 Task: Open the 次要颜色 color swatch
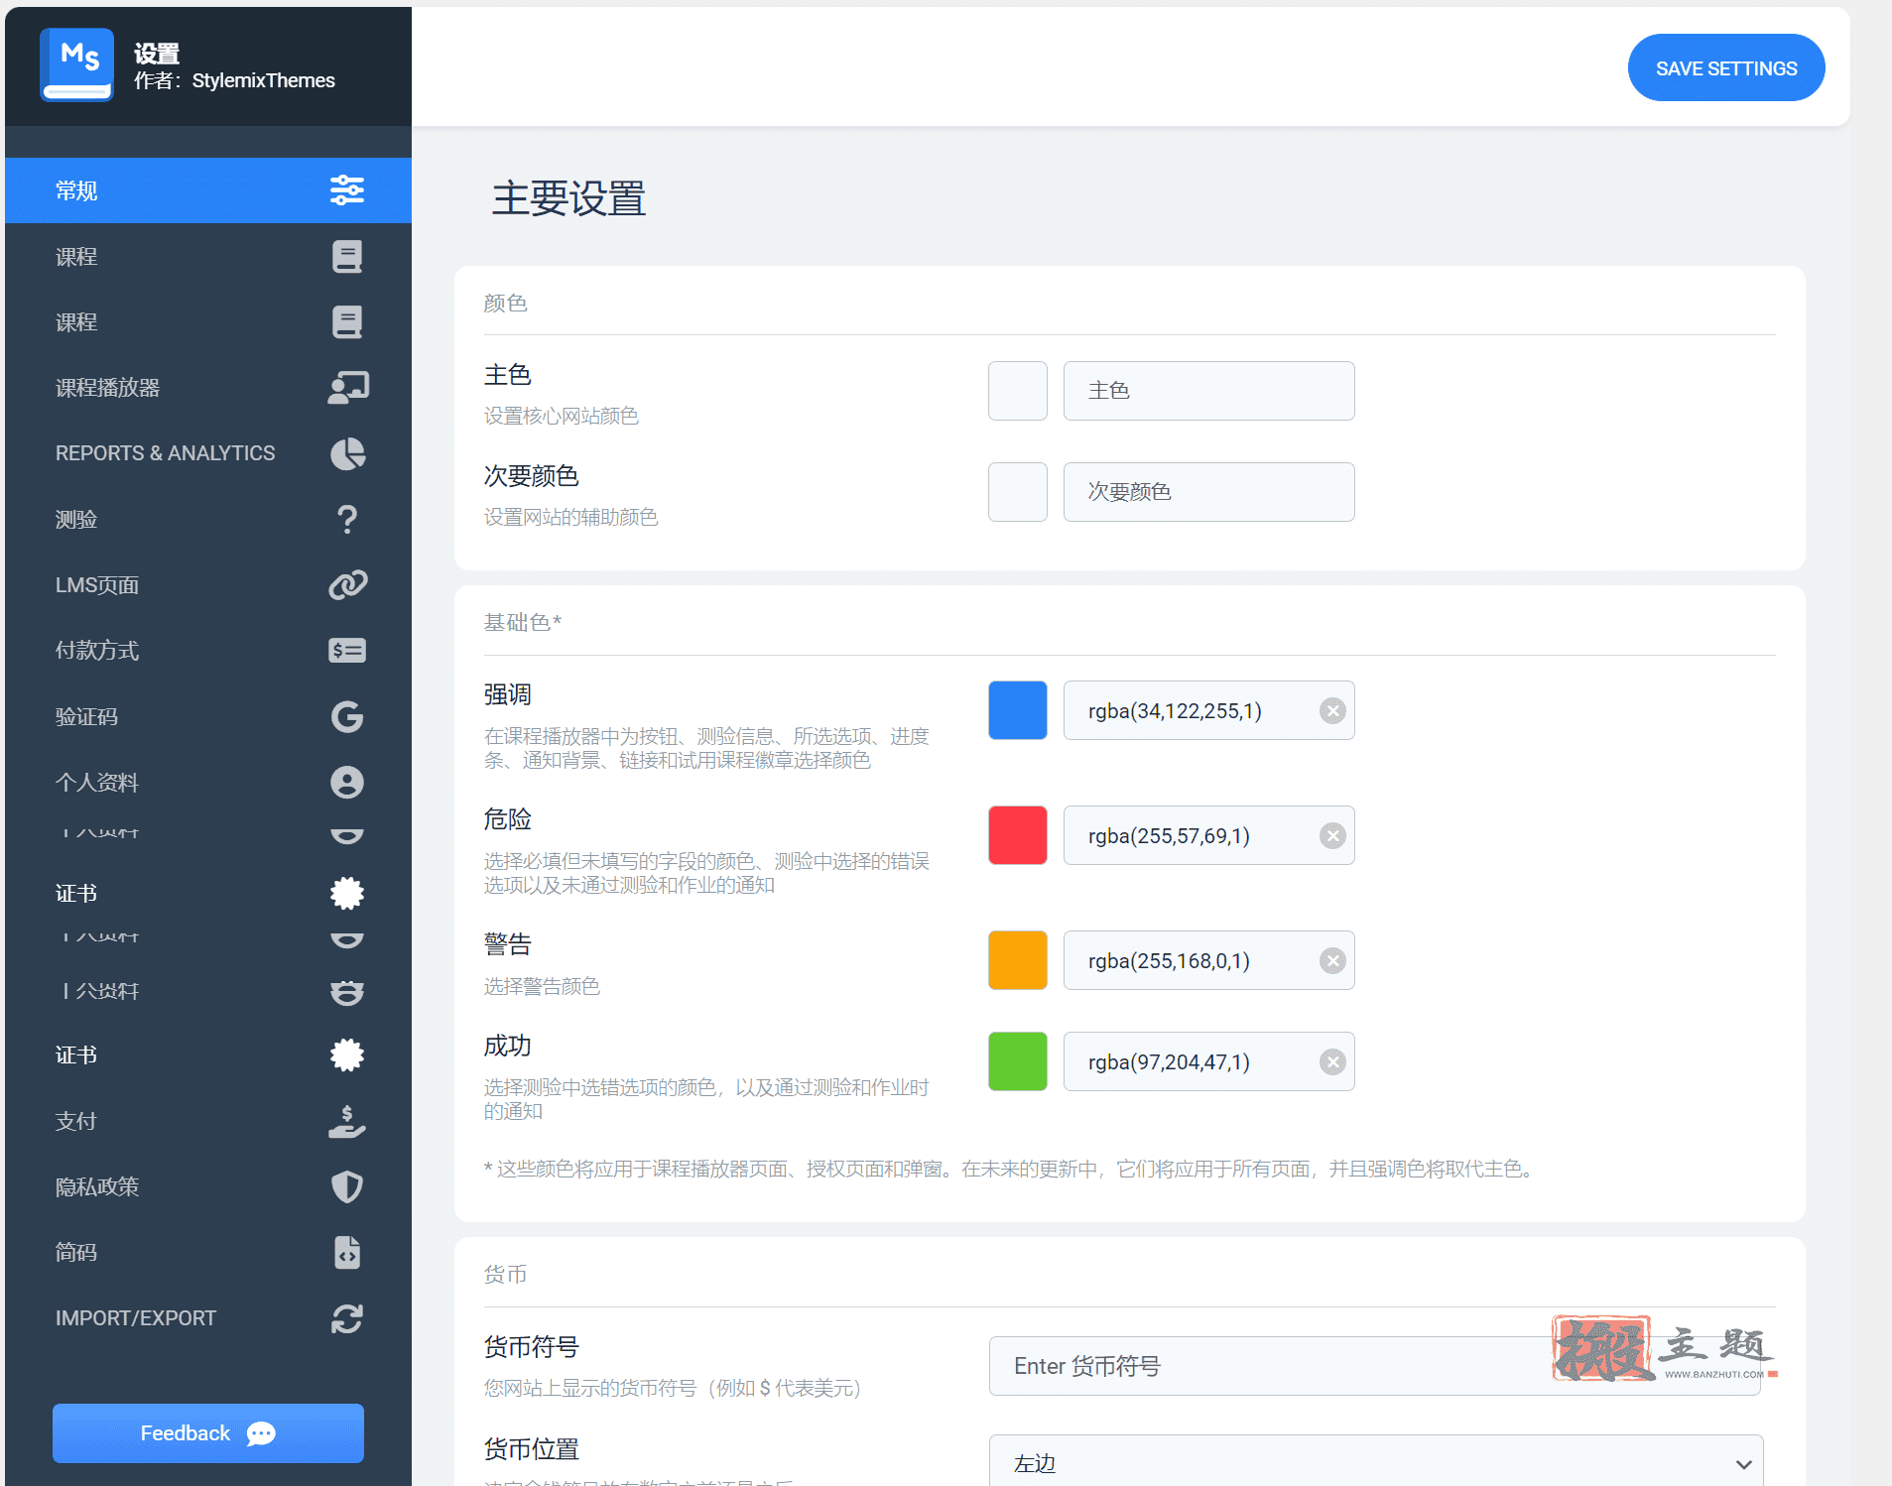(x=1018, y=492)
